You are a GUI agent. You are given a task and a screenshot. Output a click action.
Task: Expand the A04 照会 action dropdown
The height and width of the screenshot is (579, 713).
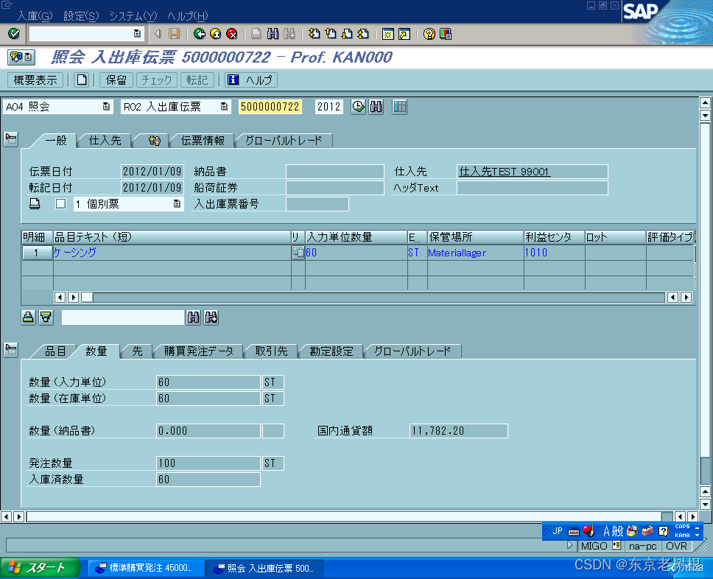pyautogui.click(x=106, y=107)
